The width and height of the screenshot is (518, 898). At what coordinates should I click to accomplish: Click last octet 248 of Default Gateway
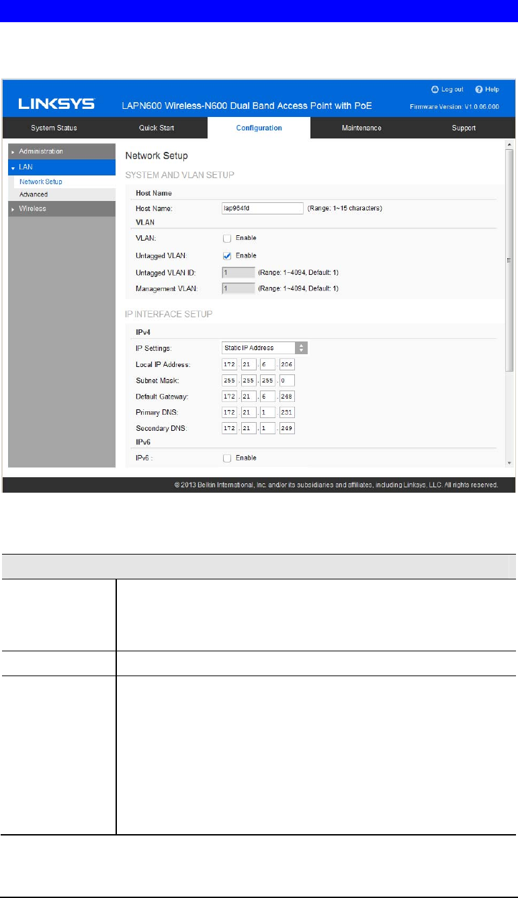(288, 397)
